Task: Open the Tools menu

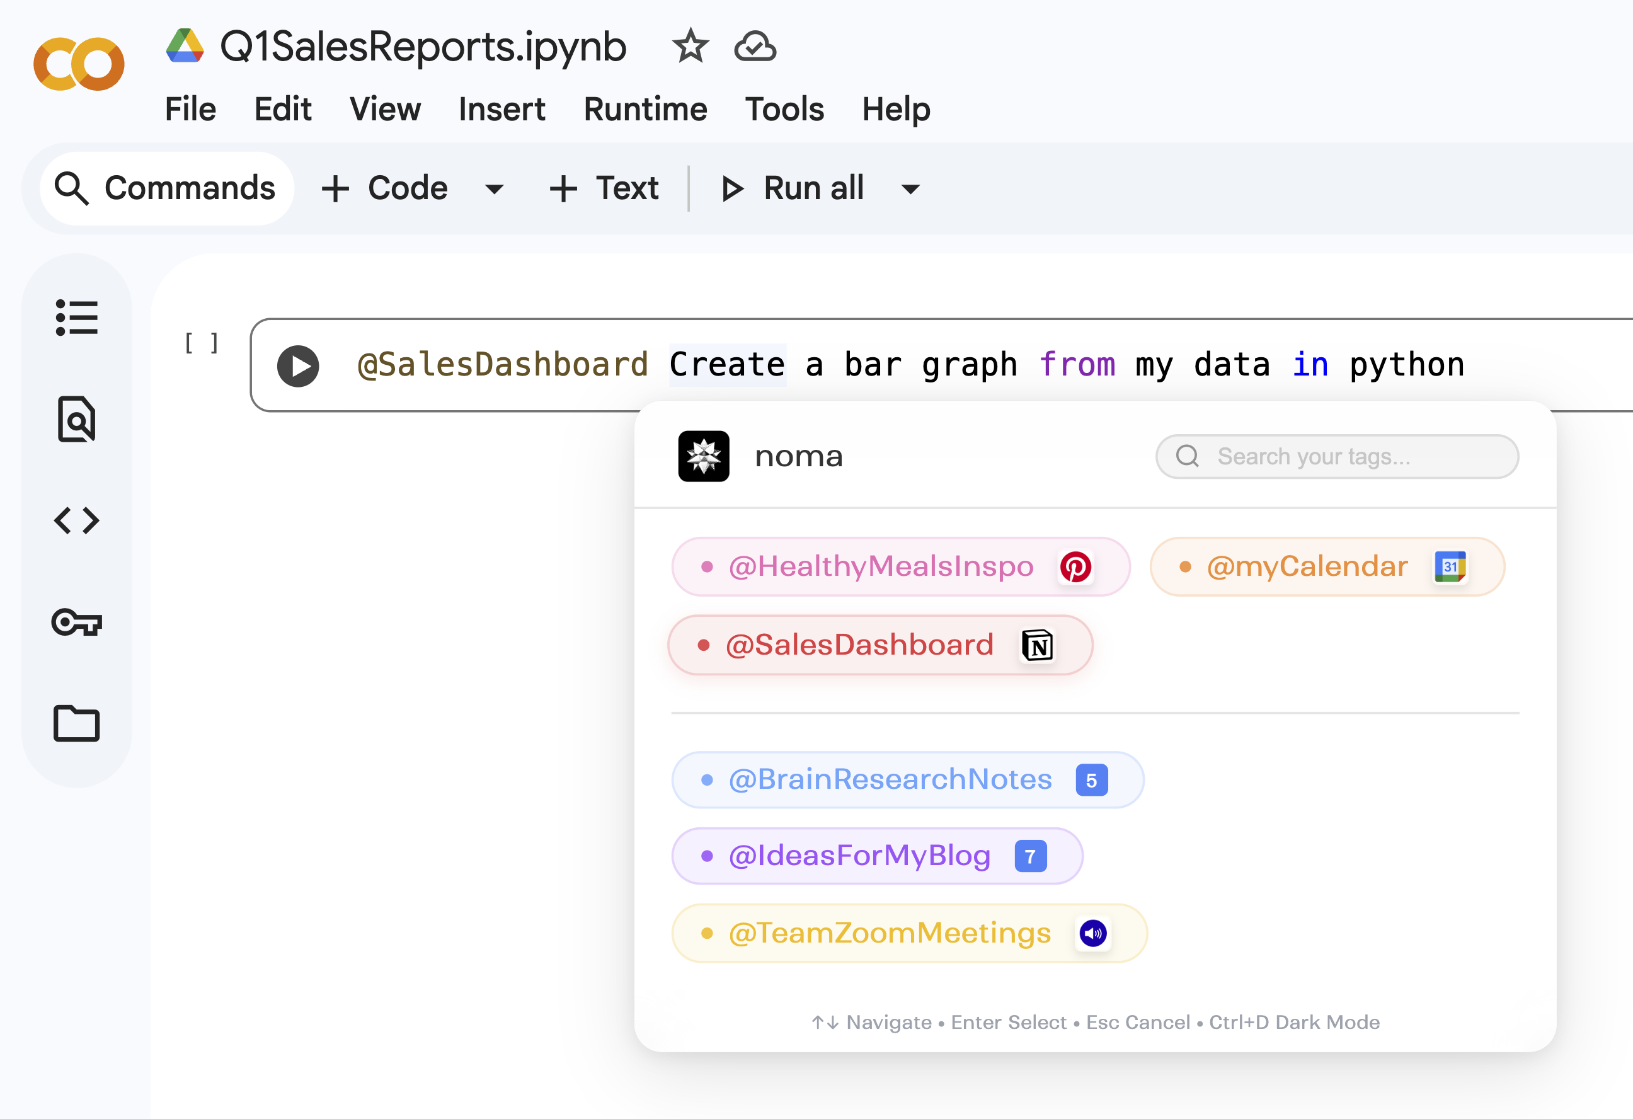Action: click(x=784, y=110)
